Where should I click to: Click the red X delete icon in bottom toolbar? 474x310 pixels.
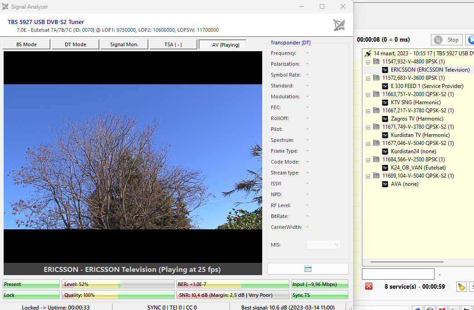pyautogui.click(x=442, y=308)
